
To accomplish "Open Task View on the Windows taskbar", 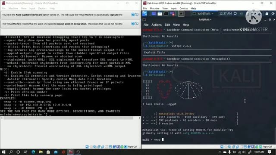I will (x=25, y=152).
